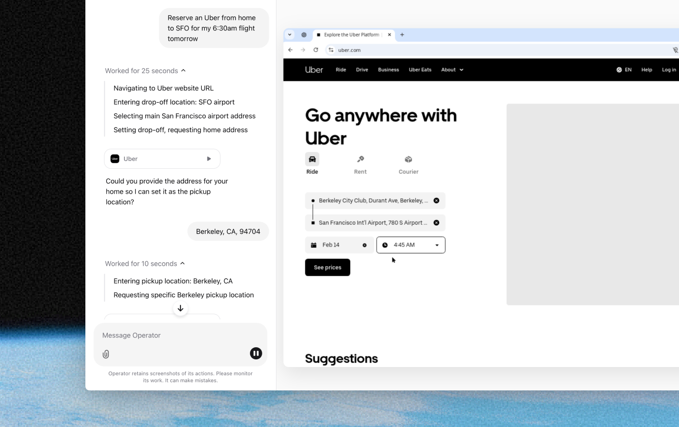Open a new browser tab
Viewport: 679px width, 427px height.
coord(402,35)
